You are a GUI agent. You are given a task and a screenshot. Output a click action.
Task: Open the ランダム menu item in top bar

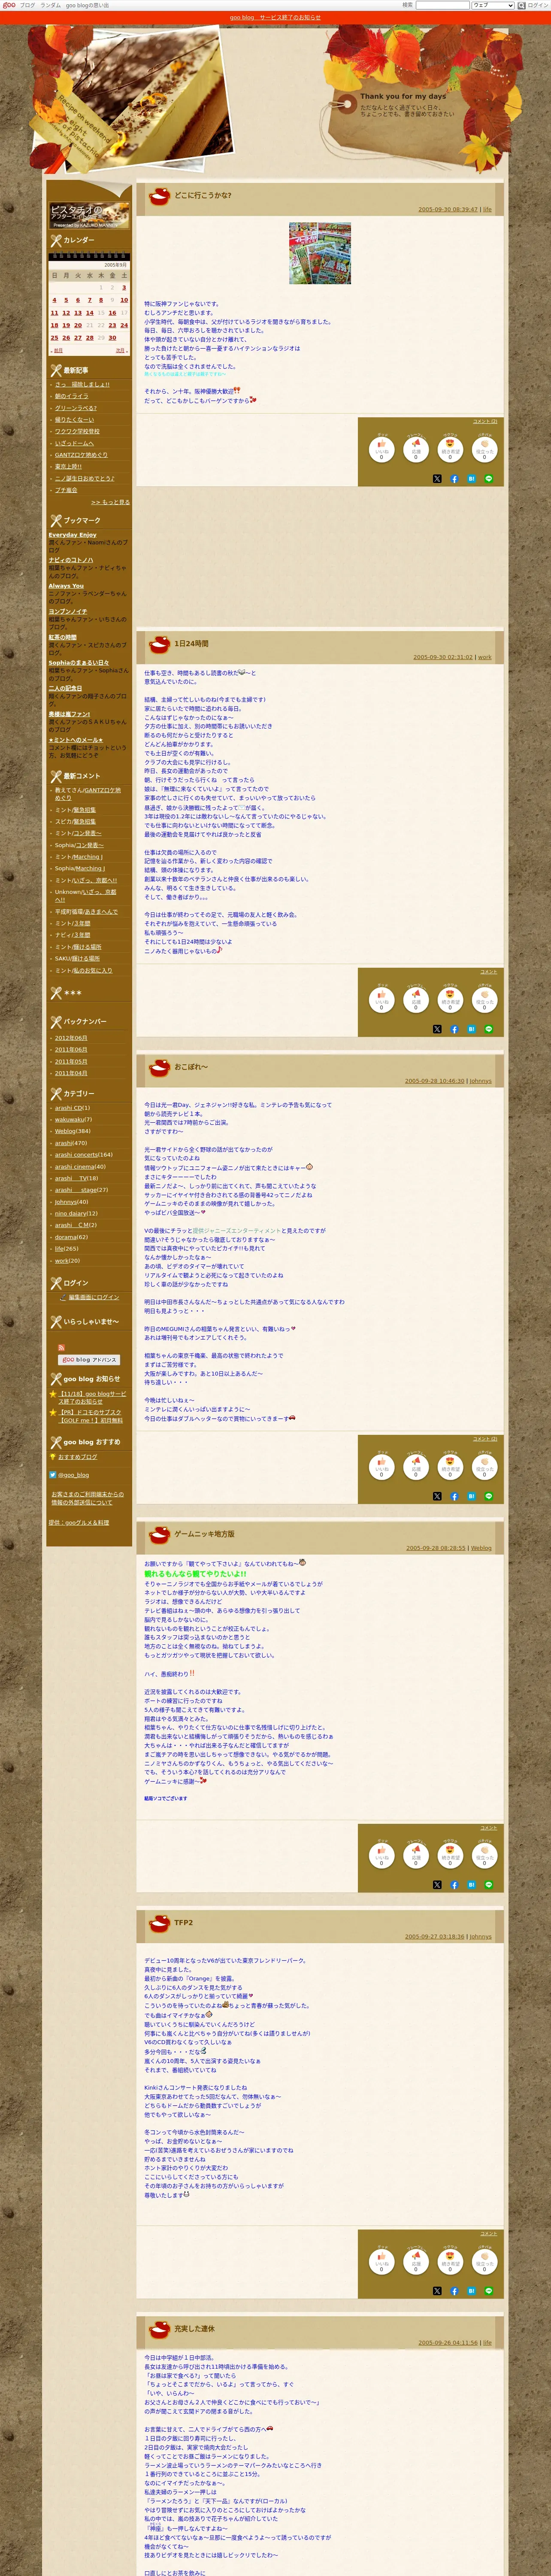[50, 5]
